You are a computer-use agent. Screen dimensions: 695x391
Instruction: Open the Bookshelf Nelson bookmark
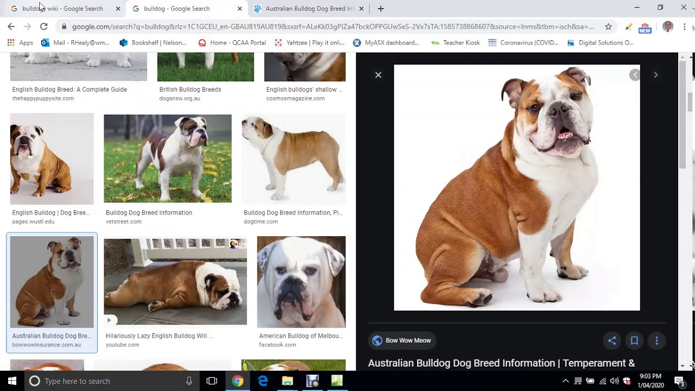(153, 42)
